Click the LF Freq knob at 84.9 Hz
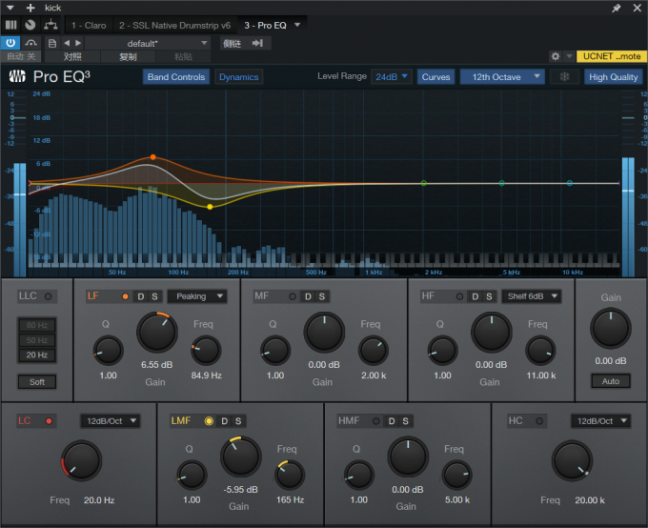Viewport: 648px width, 528px height. [x=206, y=351]
